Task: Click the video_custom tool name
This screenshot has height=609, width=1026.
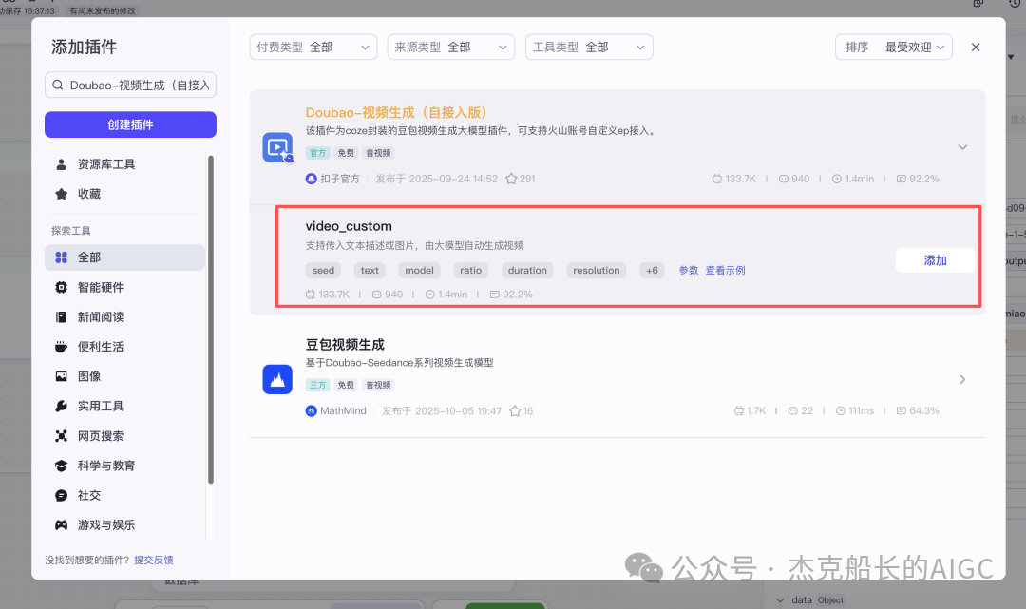Action: [x=349, y=226]
